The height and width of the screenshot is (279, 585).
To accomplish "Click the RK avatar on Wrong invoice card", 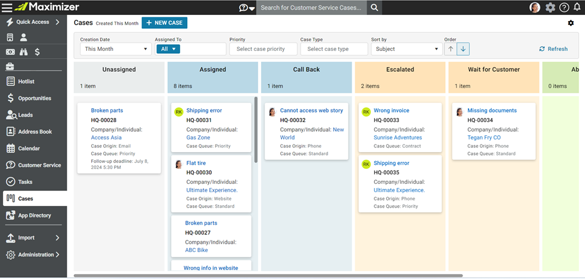I will [x=366, y=112].
